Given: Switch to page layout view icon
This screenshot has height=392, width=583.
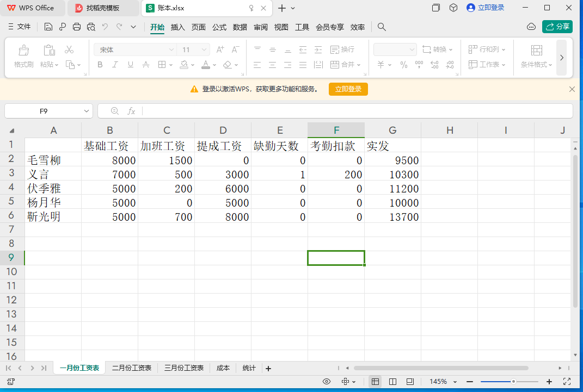Looking at the screenshot, I should 392,382.
